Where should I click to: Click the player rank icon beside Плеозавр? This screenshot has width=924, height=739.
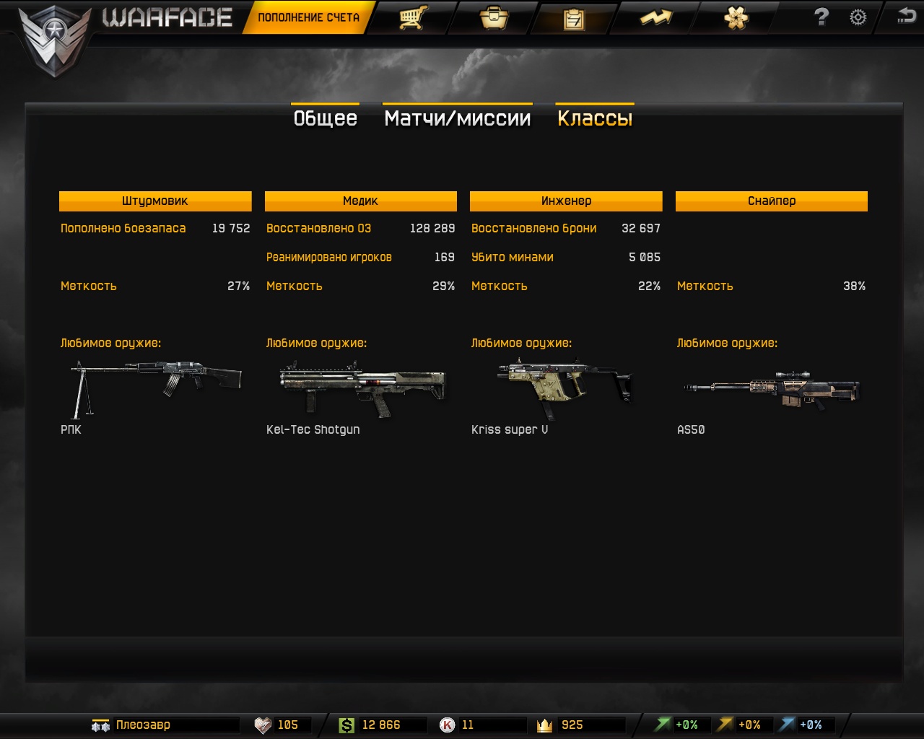click(x=100, y=725)
